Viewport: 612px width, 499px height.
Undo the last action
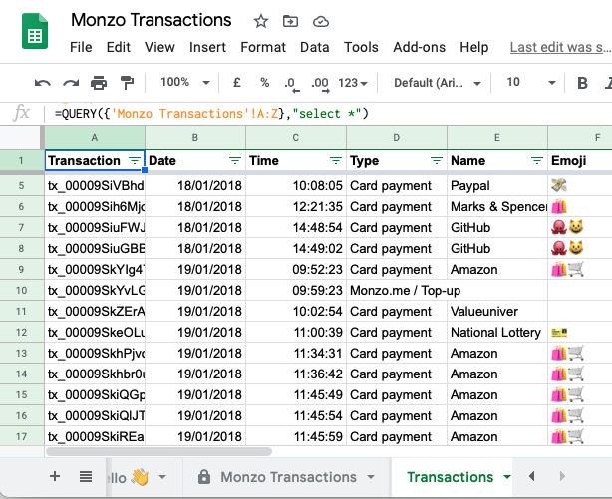pyautogui.click(x=43, y=83)
